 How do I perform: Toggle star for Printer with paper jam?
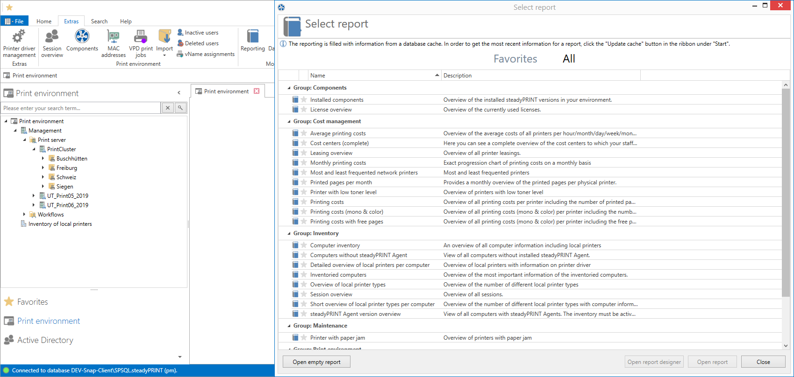[x=304, y=337]
